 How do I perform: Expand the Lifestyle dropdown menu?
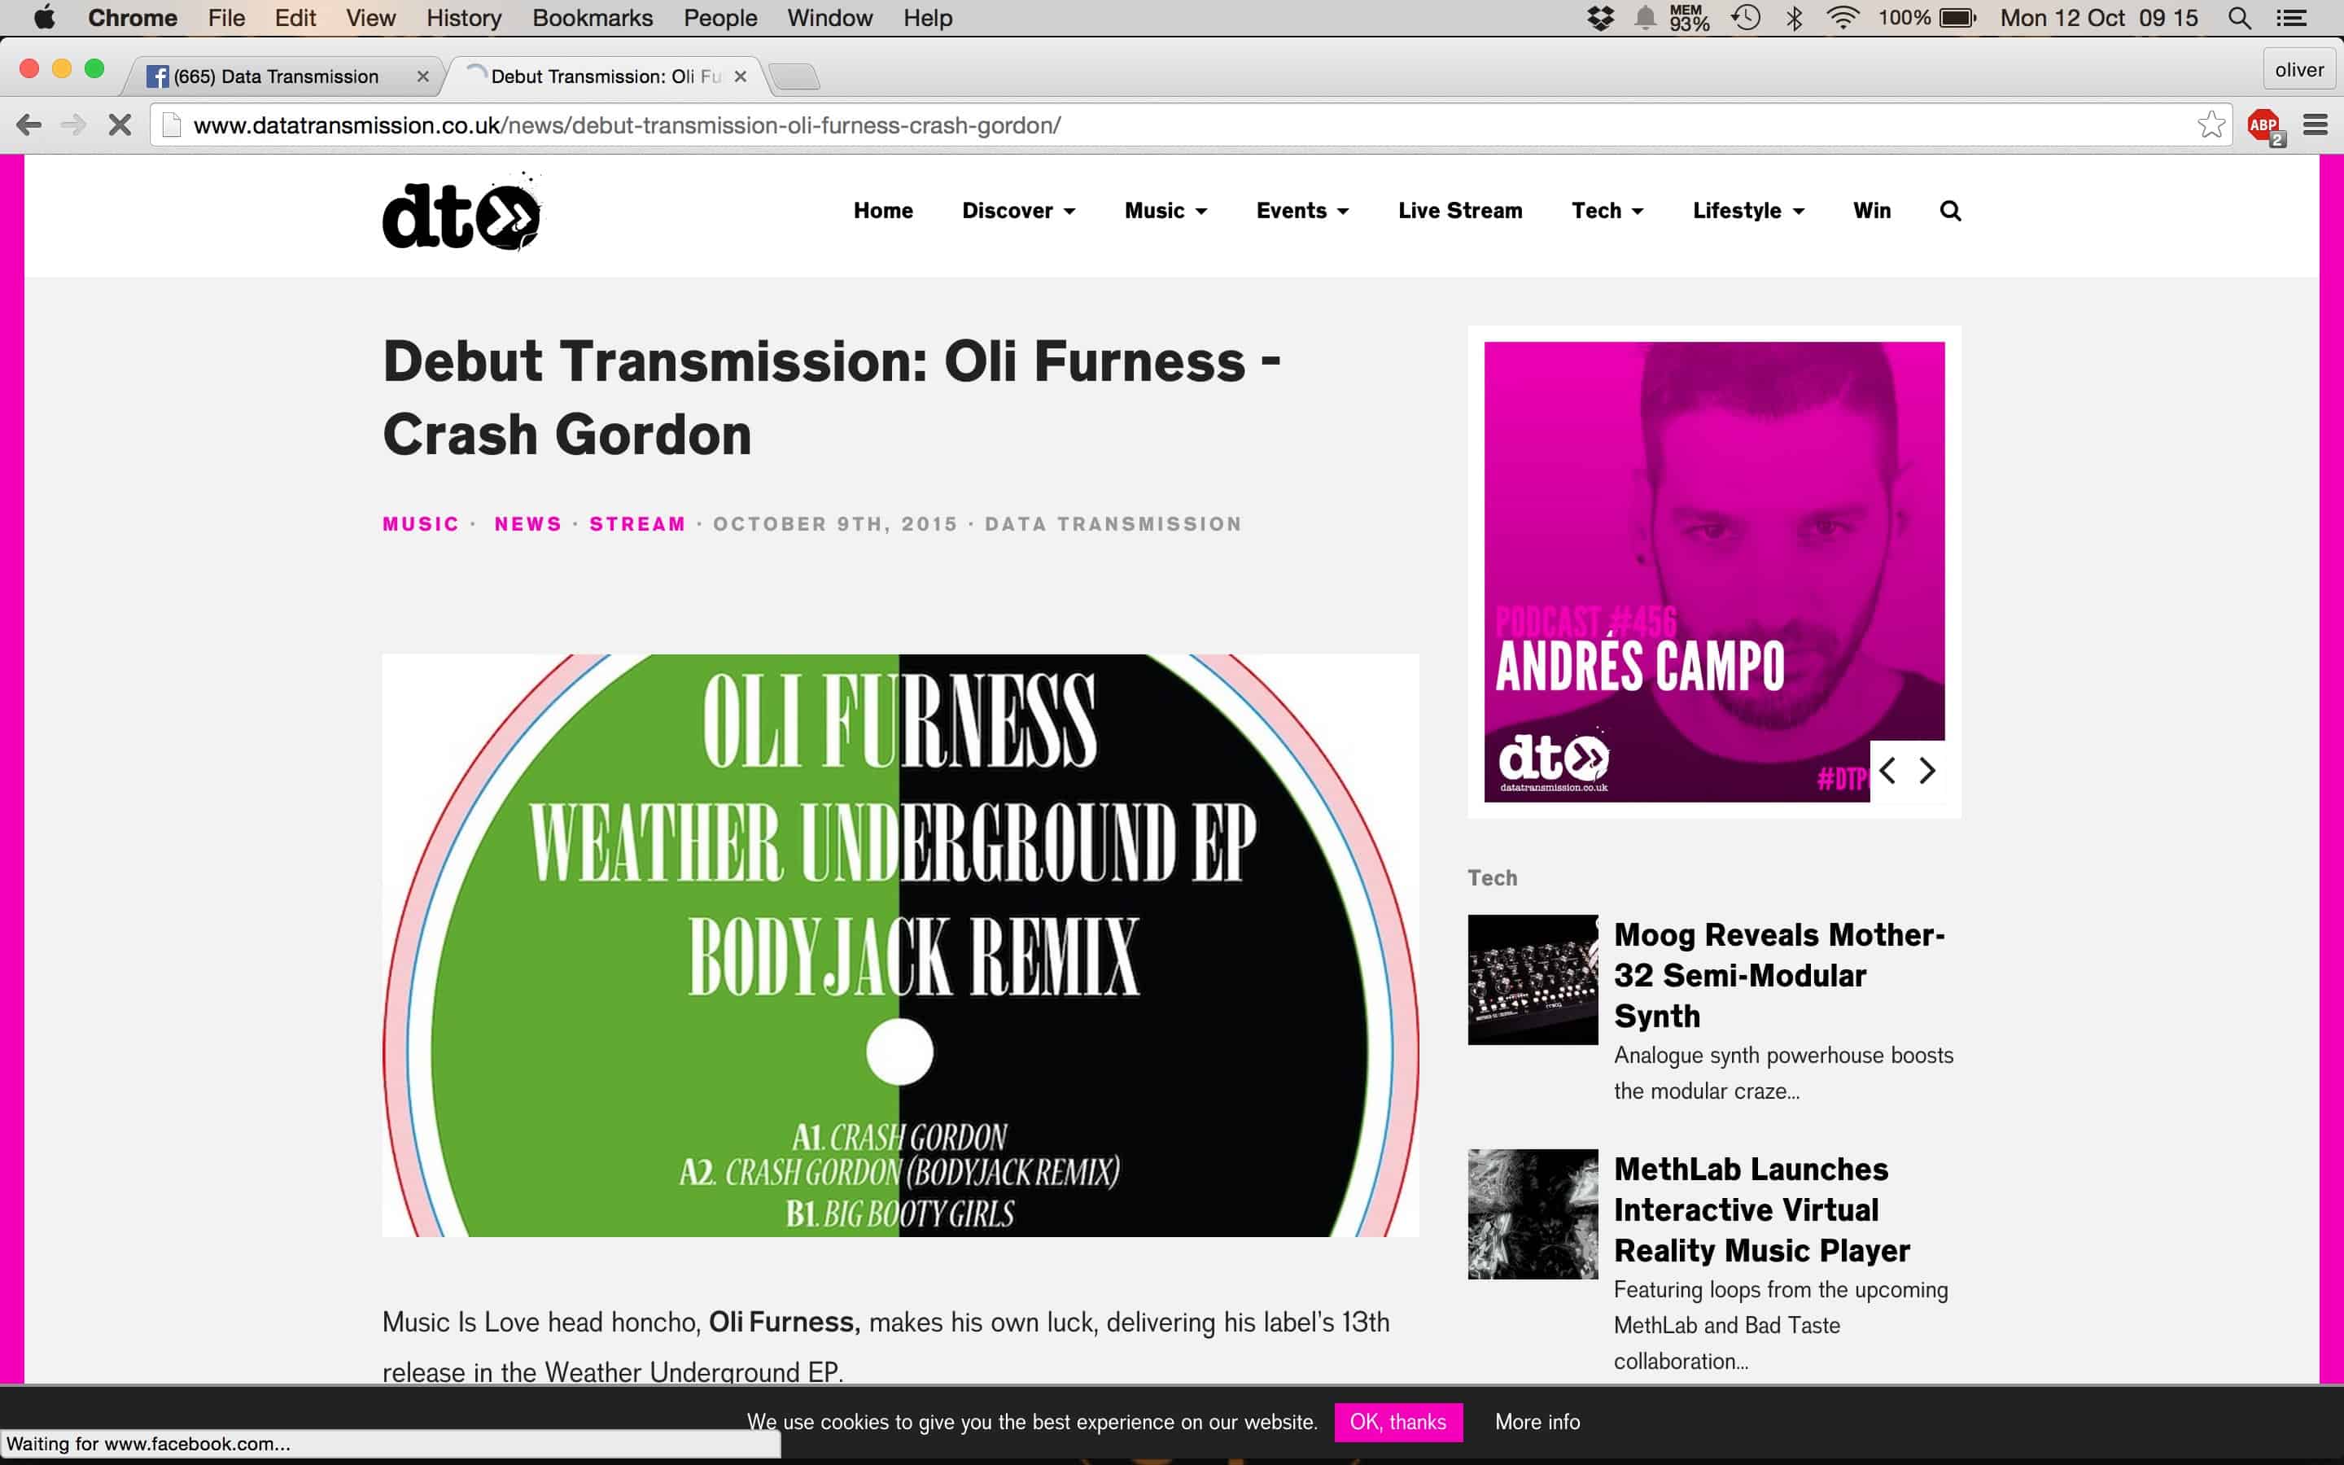pyautogui.click(x=1747, y=210)
